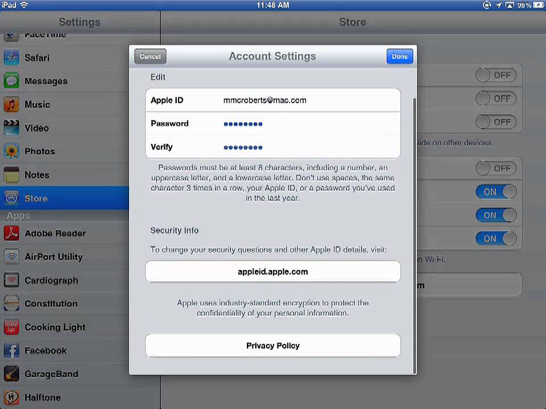Select AirPort Utility in Apps list

pos(64,257)
